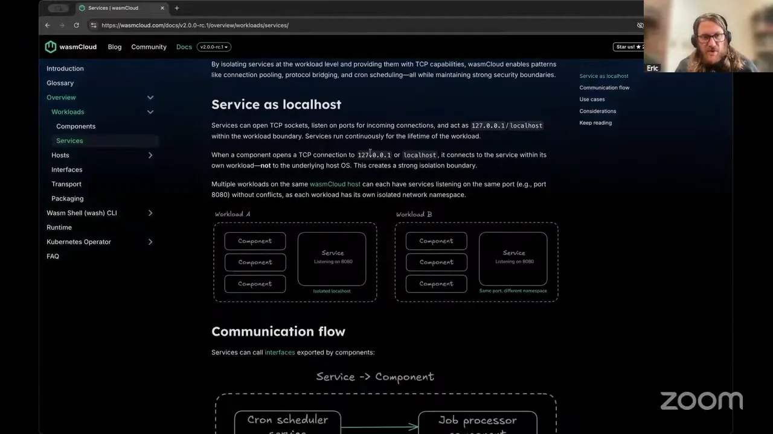The height and width of the screenshot is (434, 773).
Task: Open Glossary in the sidebar
Action: pyautogui.click(x=60, y=83)
